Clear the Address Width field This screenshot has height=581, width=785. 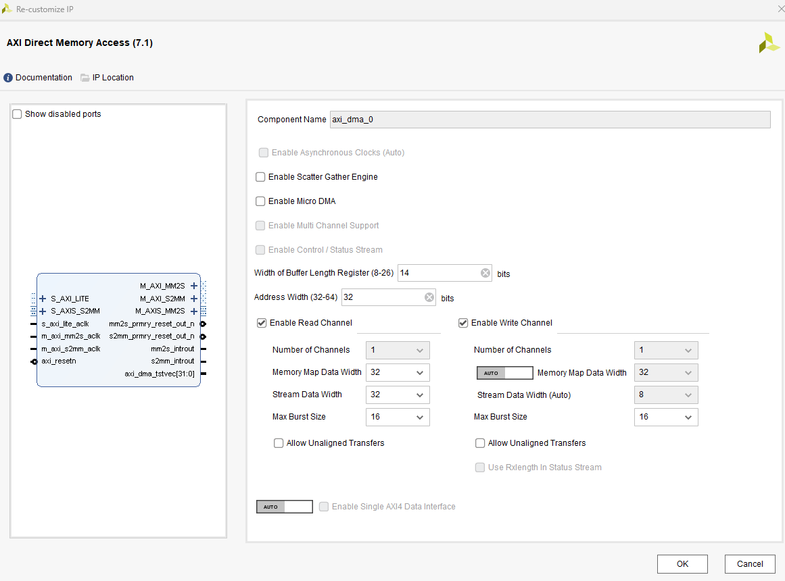click(x=429, y=297)
